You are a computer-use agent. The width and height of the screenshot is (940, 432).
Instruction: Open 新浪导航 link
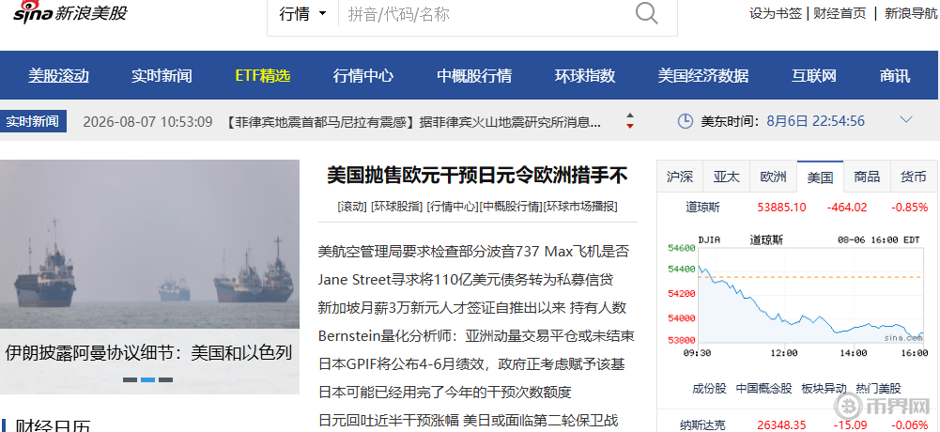(x=911, y=13)
